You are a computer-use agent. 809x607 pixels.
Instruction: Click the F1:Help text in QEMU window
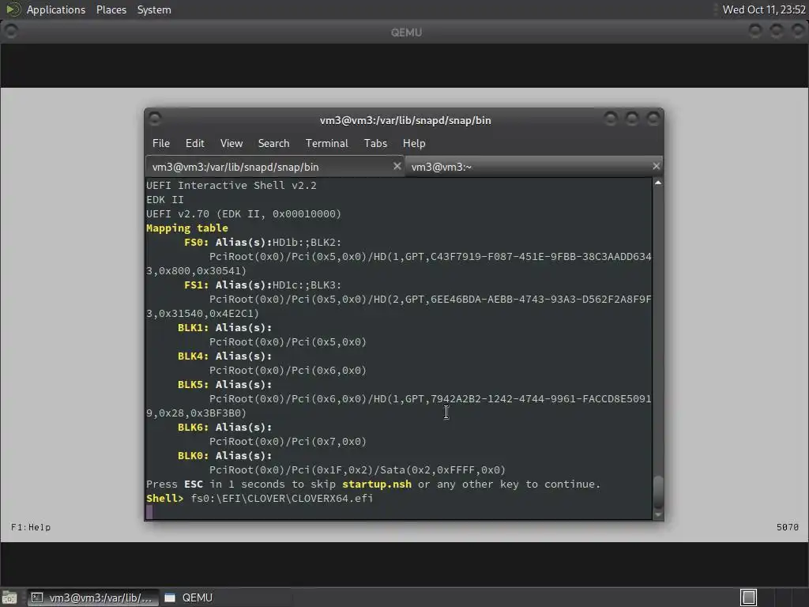coord(31,527)
